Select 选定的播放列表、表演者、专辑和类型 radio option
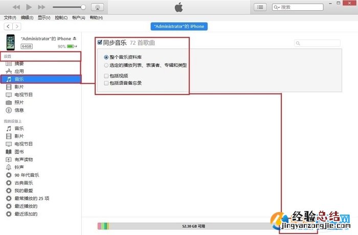This screenshot has width=358, height=235. [x=106, y=66]
